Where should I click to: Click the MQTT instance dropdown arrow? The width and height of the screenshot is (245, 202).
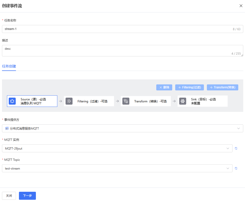point(228,148)
